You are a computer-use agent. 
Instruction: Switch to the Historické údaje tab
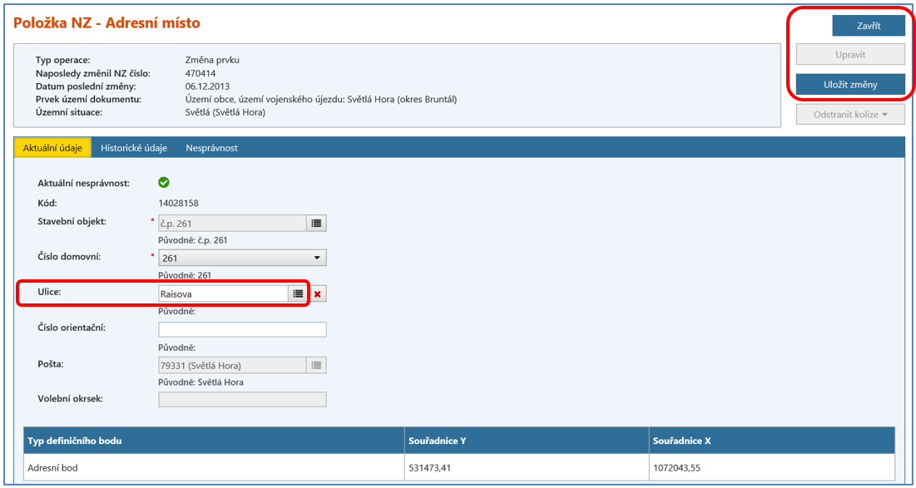point(134,148)
